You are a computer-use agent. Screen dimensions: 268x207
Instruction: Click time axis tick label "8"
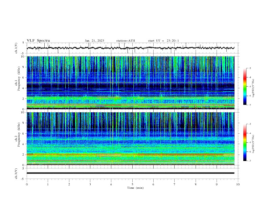coord(196,184)
